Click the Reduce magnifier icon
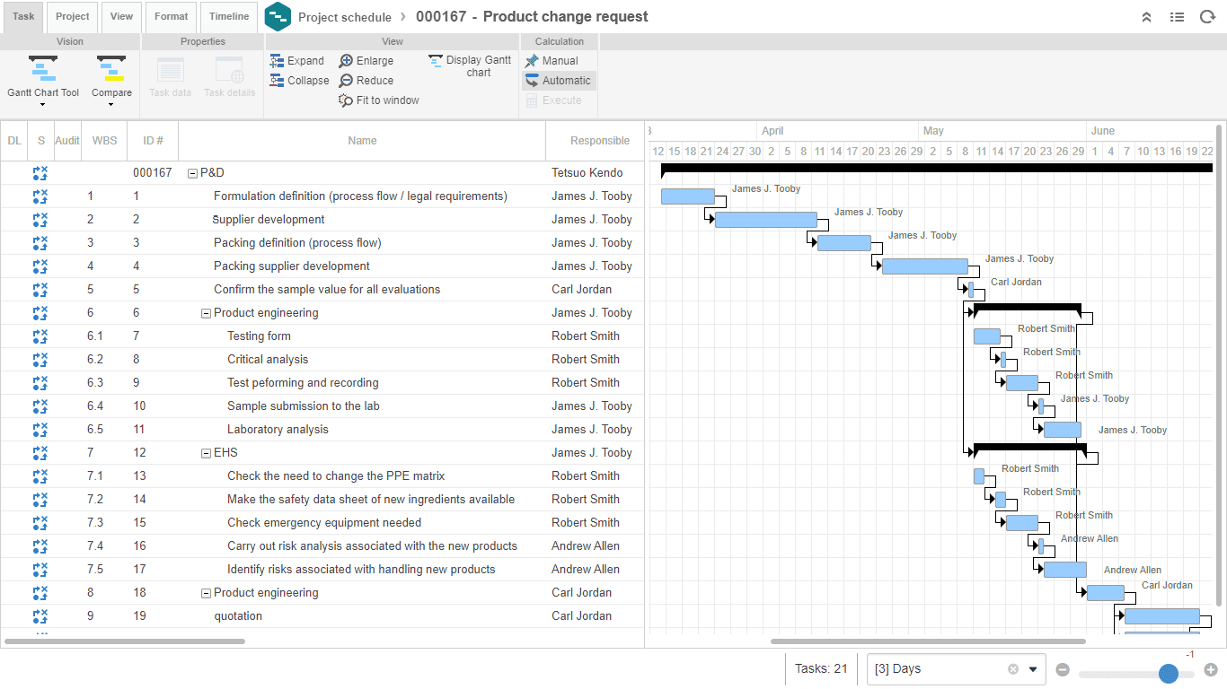Viewport: 1227px width, 689px height. coord(344,80)
